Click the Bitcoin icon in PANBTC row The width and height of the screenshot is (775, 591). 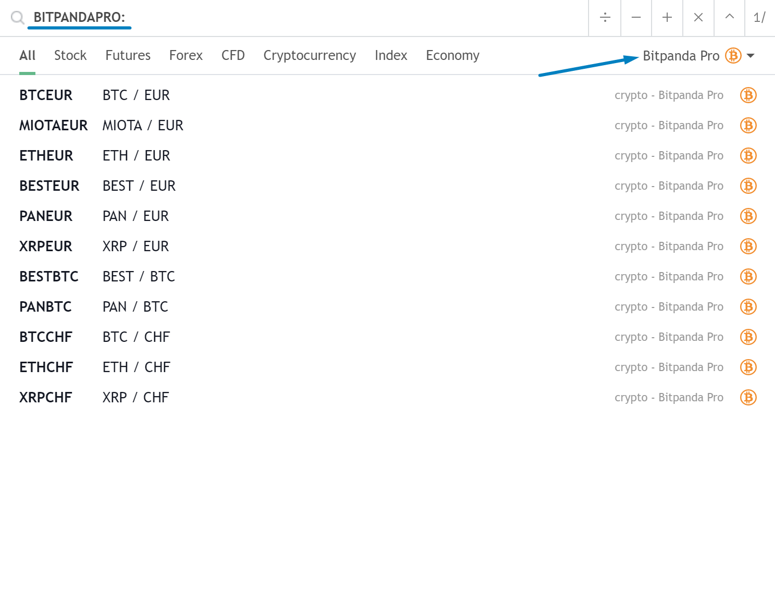click(x=748, y=307)
